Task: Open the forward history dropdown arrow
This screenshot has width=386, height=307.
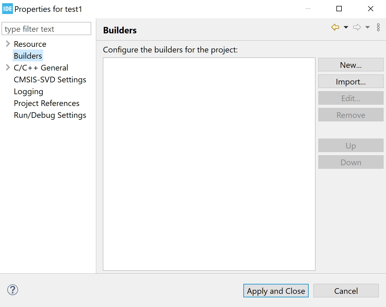Action: [367, 27]
